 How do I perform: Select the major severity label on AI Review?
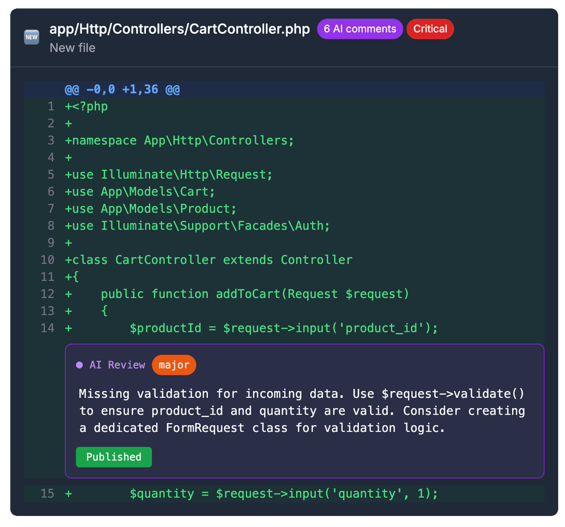[174, 364]
